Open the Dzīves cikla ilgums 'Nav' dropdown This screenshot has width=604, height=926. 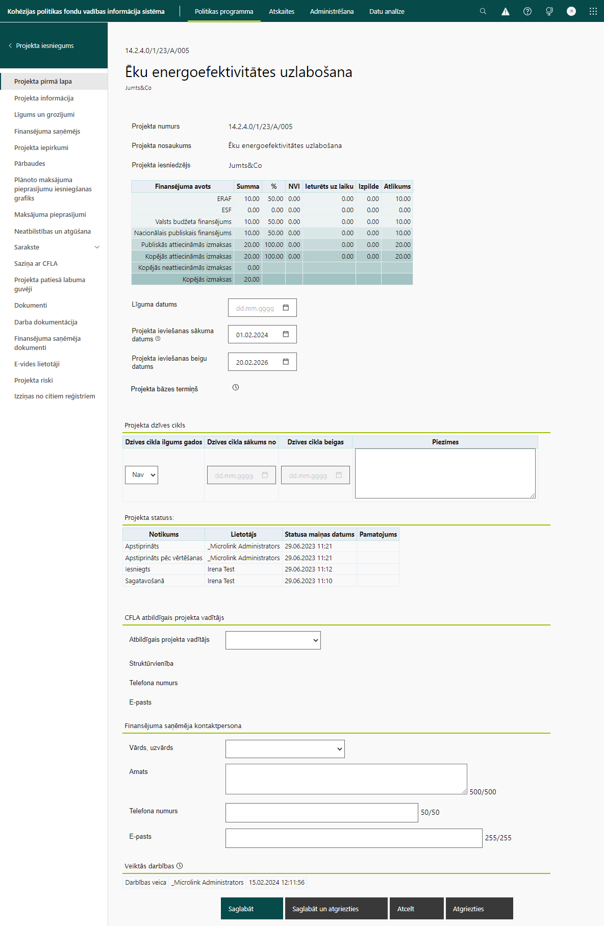141,475
